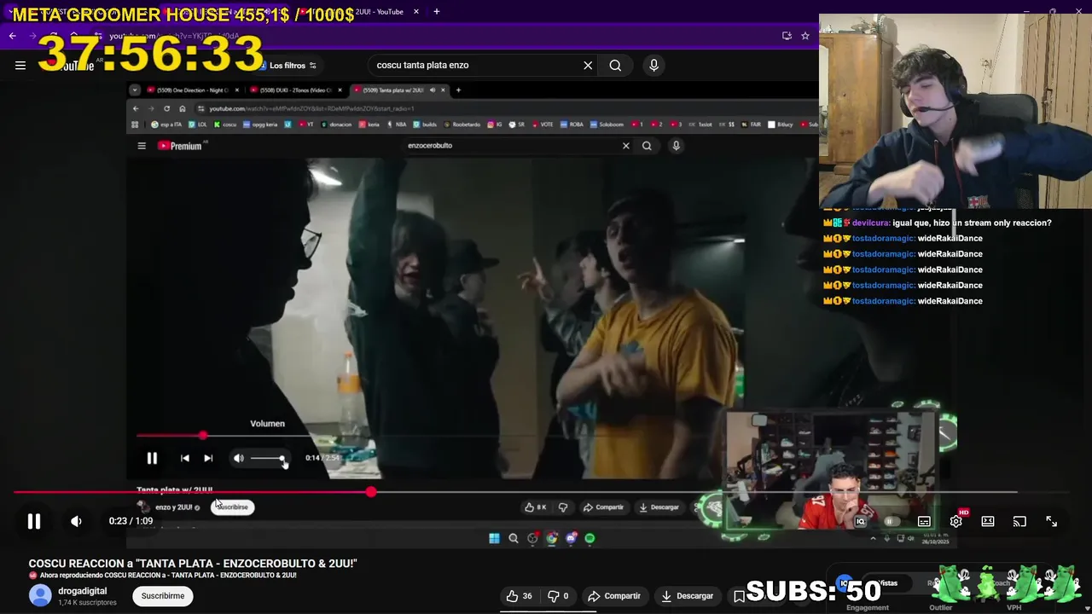This screenshot has height=614, width=1092.
Task: Click inner 'Suscribirse' button beside enzo y 2UU!
Action: (232, 507)
